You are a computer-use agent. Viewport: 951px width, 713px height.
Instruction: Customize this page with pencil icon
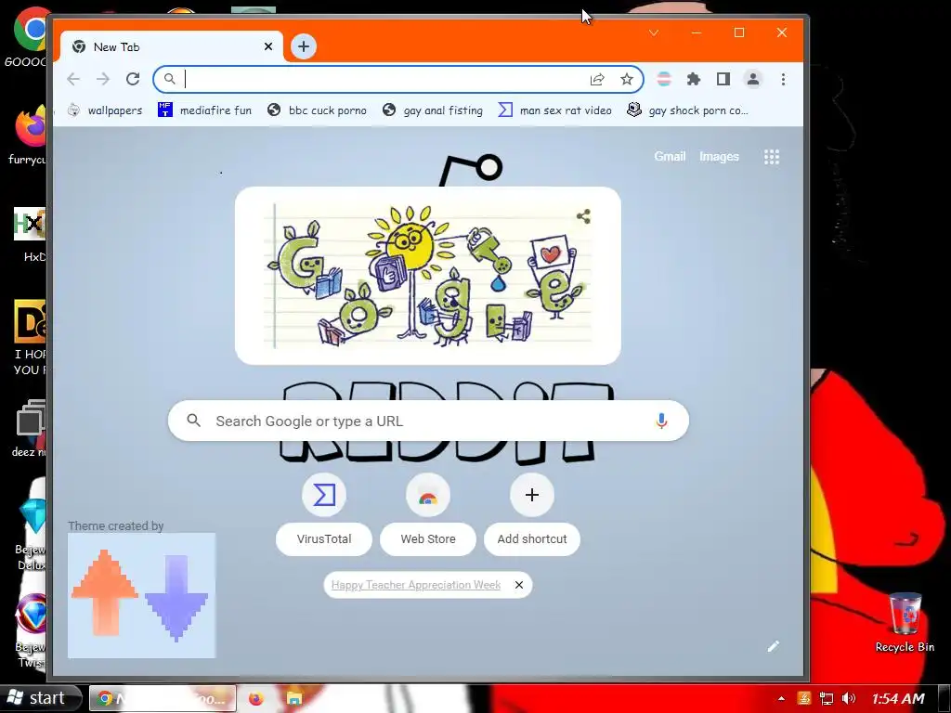(773, 646)
